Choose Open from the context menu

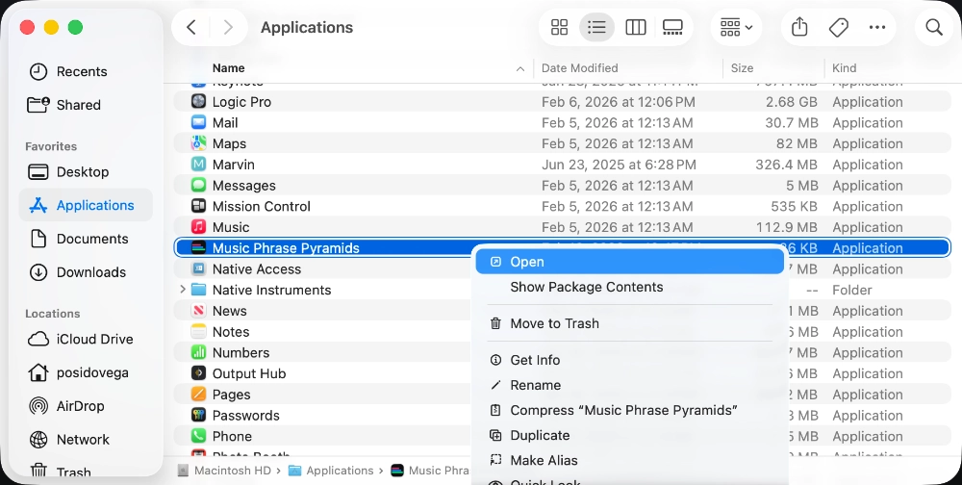pyautogui.click(x=629, y=262)
